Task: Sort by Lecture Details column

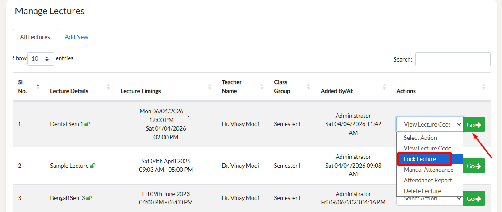Action: [69, 91]
